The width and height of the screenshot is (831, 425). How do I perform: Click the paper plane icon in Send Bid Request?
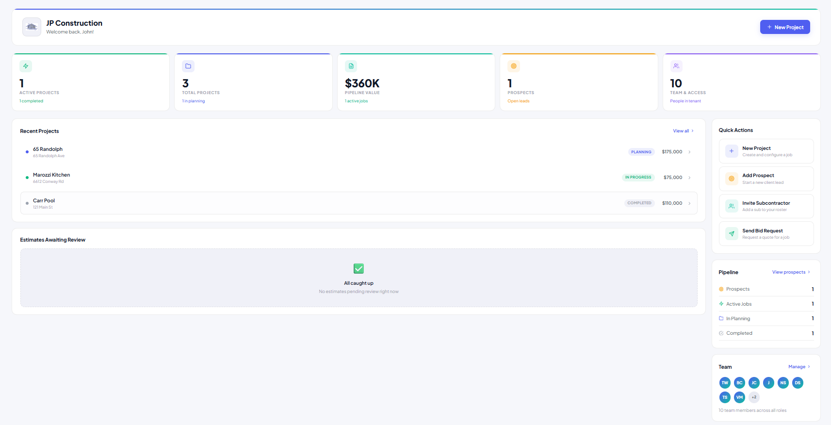[x=732, y=234]
